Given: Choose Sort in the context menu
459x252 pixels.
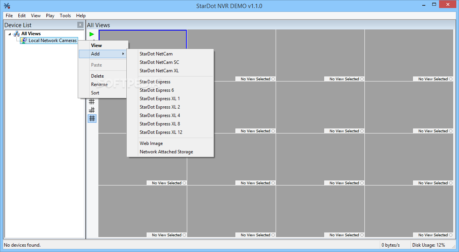Looking at the screenshot, I should click(x=103, y=93).
